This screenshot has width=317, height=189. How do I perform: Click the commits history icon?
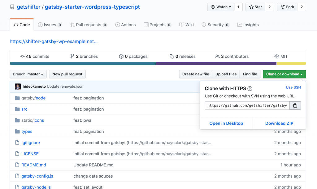[x=22, y=57]
